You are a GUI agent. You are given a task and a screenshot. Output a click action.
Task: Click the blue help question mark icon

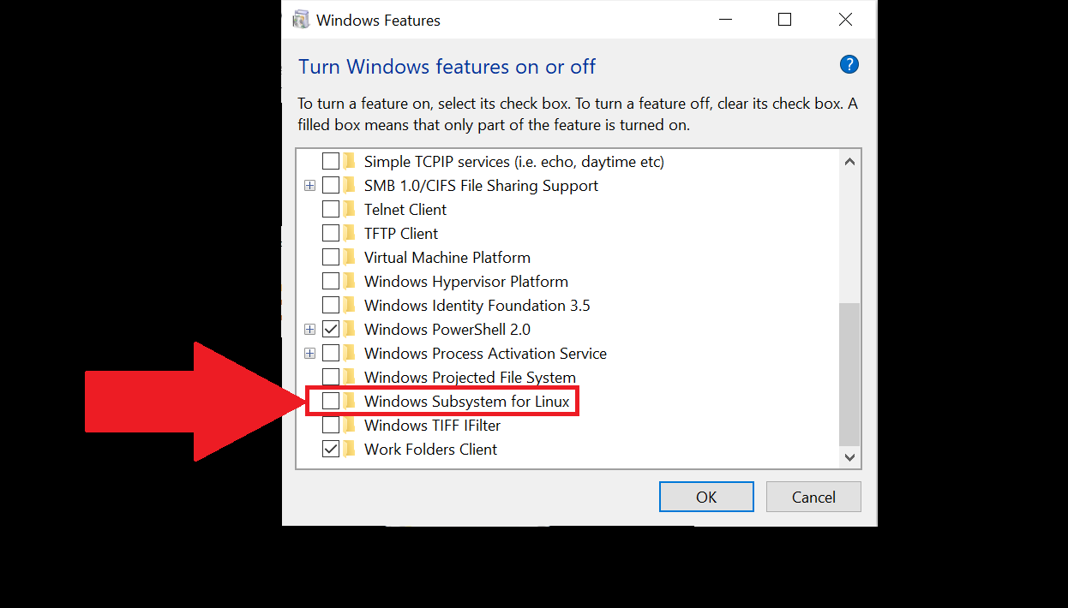[x=849, y=64]
